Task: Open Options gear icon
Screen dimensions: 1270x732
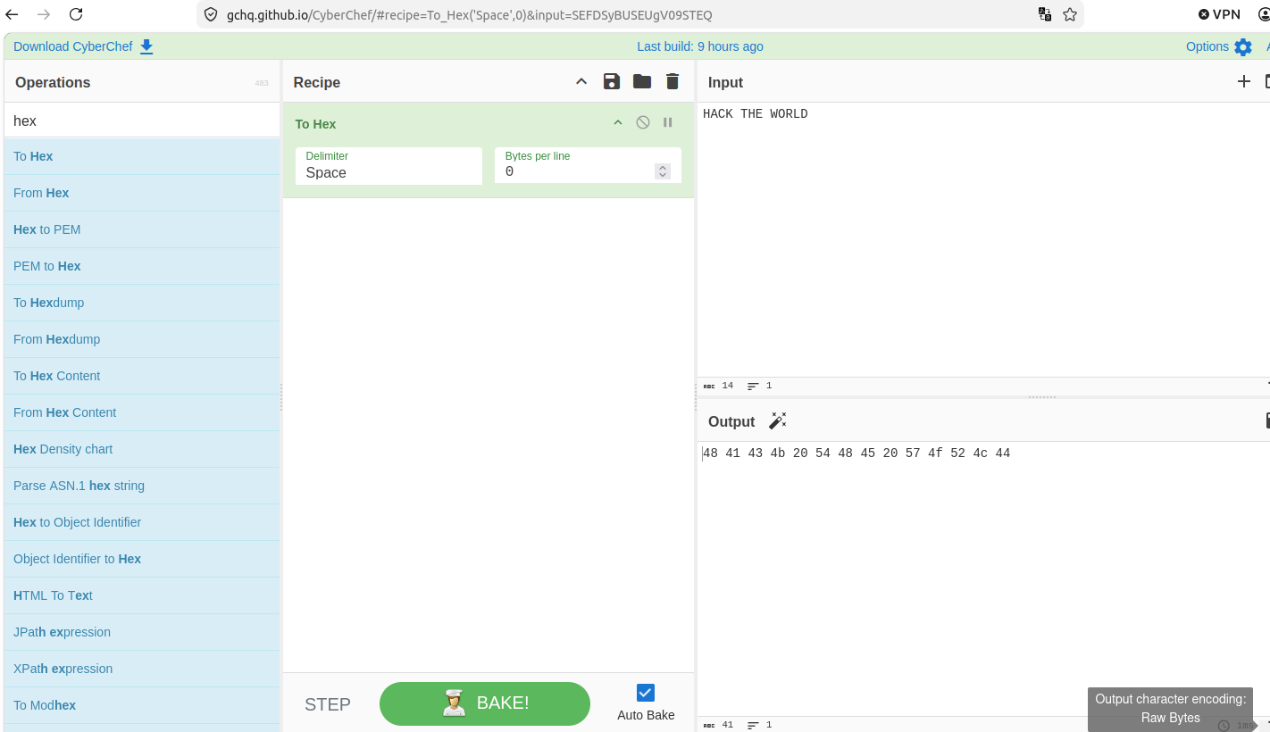Action: pos(1243,46)
